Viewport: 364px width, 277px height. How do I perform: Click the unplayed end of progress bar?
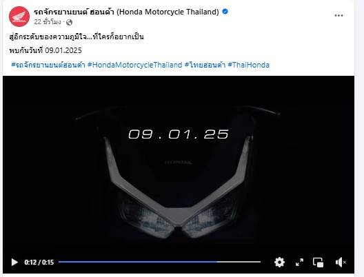pos(239,262)
